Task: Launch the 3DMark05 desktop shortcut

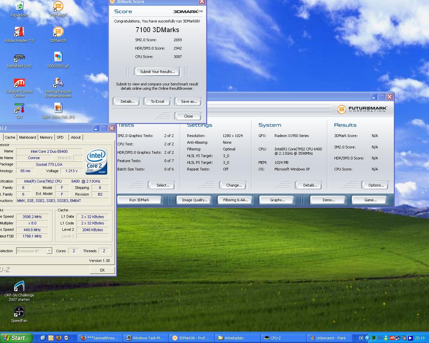Action: coord(58,34)
